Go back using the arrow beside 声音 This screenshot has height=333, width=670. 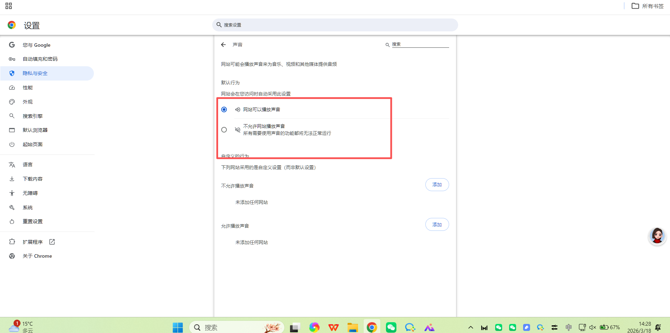(223, 45)
